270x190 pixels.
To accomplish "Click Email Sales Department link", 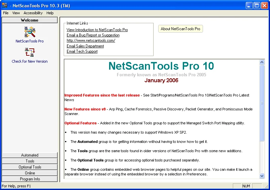I will pyautogui.click(x=85, y=46).
